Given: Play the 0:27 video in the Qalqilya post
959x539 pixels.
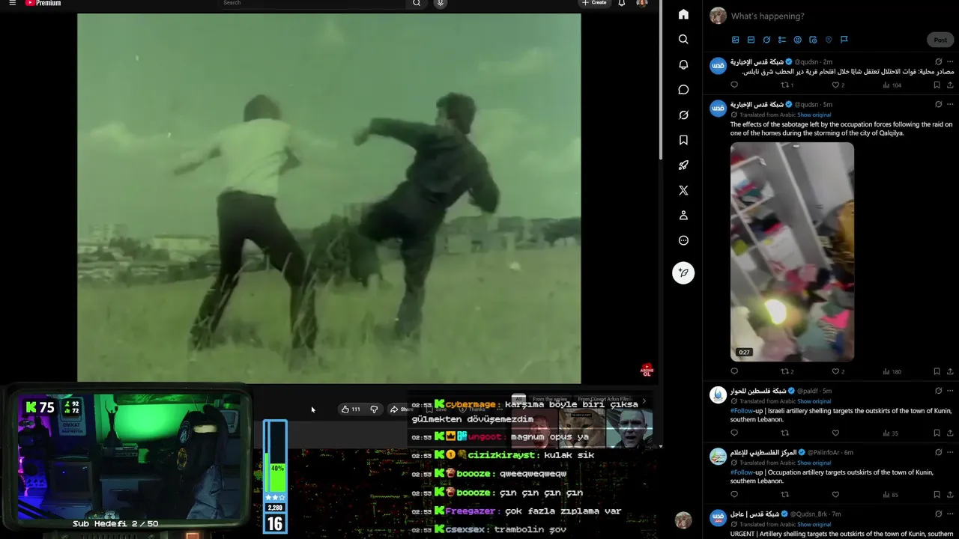Looking at the screenshot, I should (792, 252).
